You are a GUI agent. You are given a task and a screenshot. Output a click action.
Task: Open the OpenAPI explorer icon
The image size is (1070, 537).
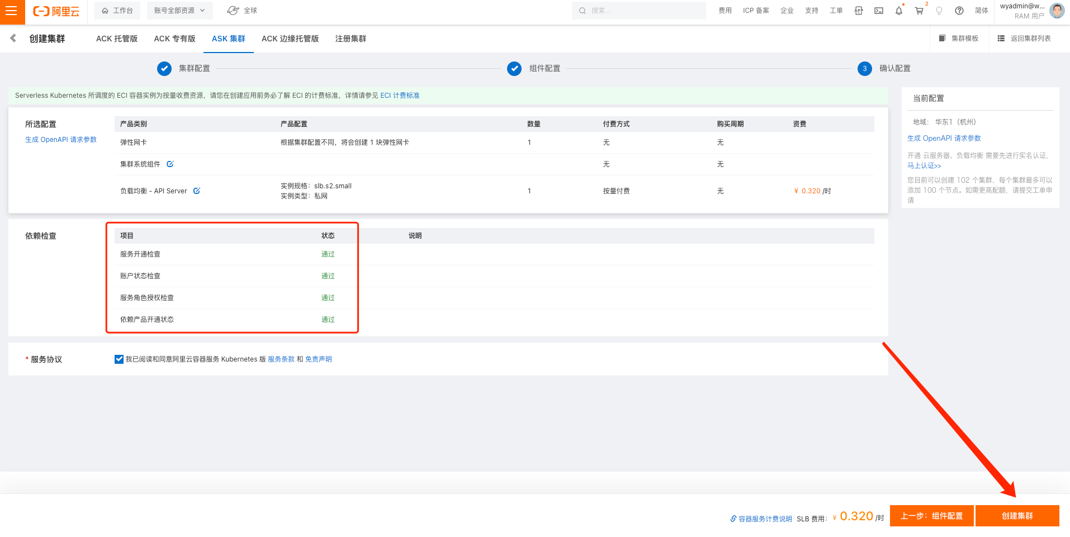pos(859,11)
